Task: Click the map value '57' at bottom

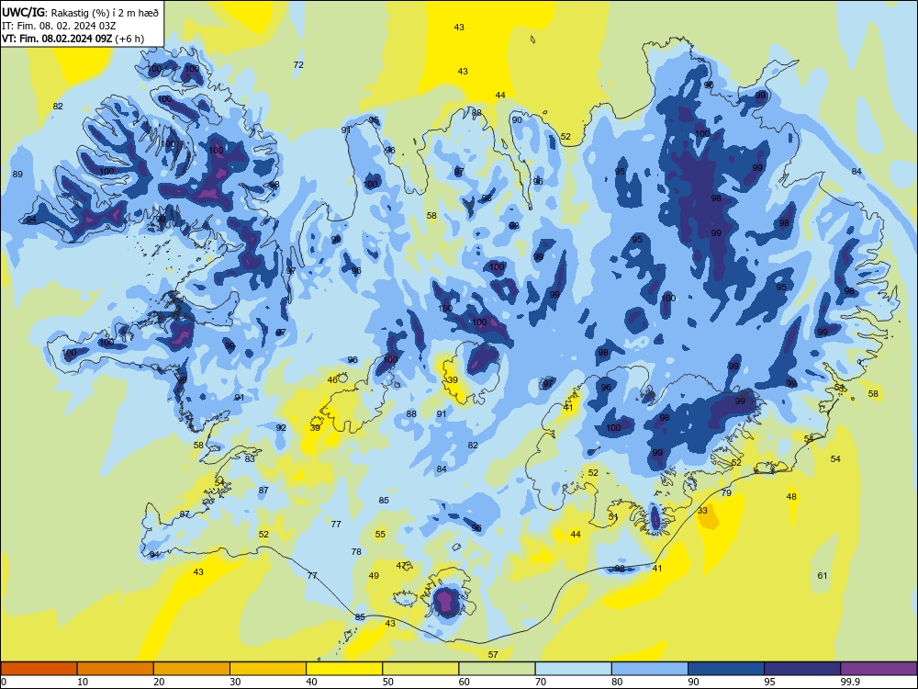Action: click(x=493, y=654)
